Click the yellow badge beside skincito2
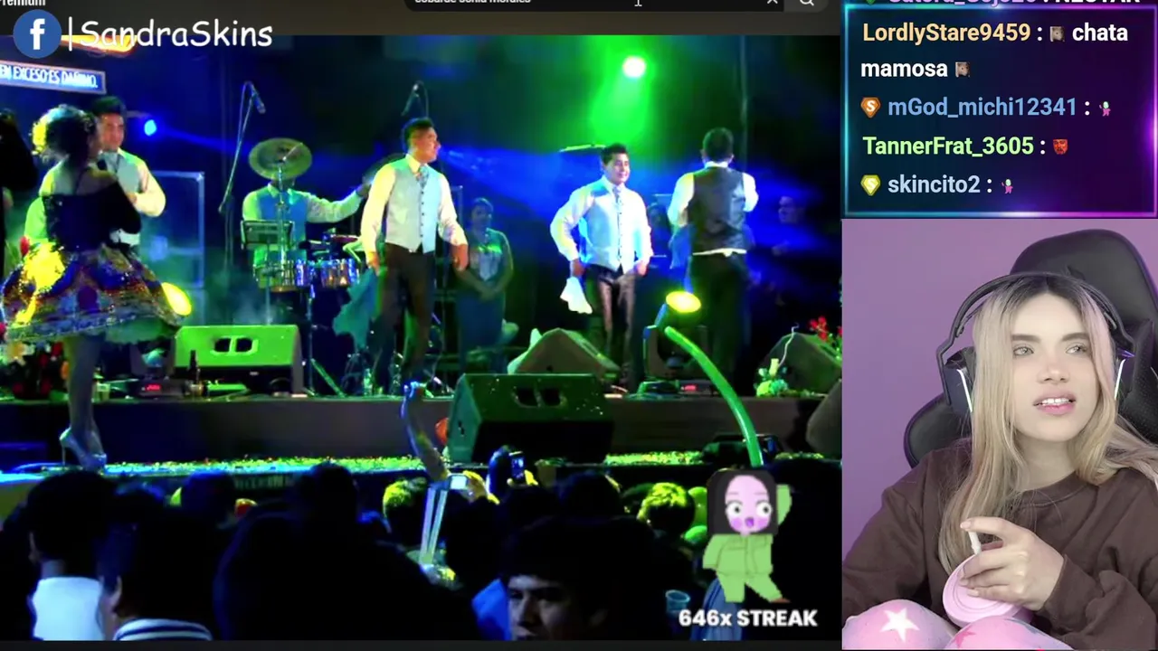Viewport: 1158px width, 651px height. click(x=870, y=184)
